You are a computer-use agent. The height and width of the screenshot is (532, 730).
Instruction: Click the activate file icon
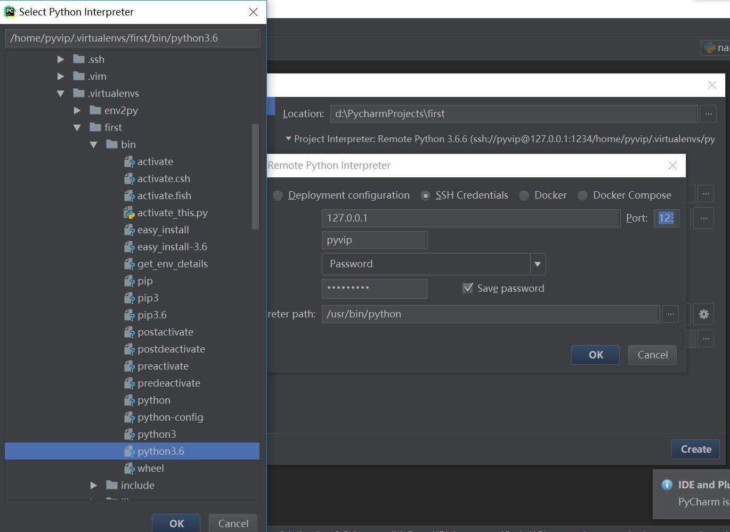point(129,161)
